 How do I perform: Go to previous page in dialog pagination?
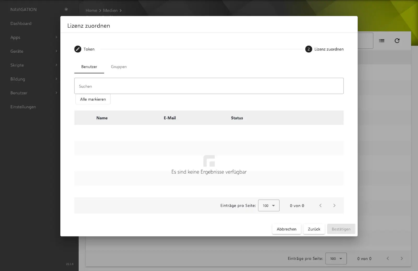321,206
